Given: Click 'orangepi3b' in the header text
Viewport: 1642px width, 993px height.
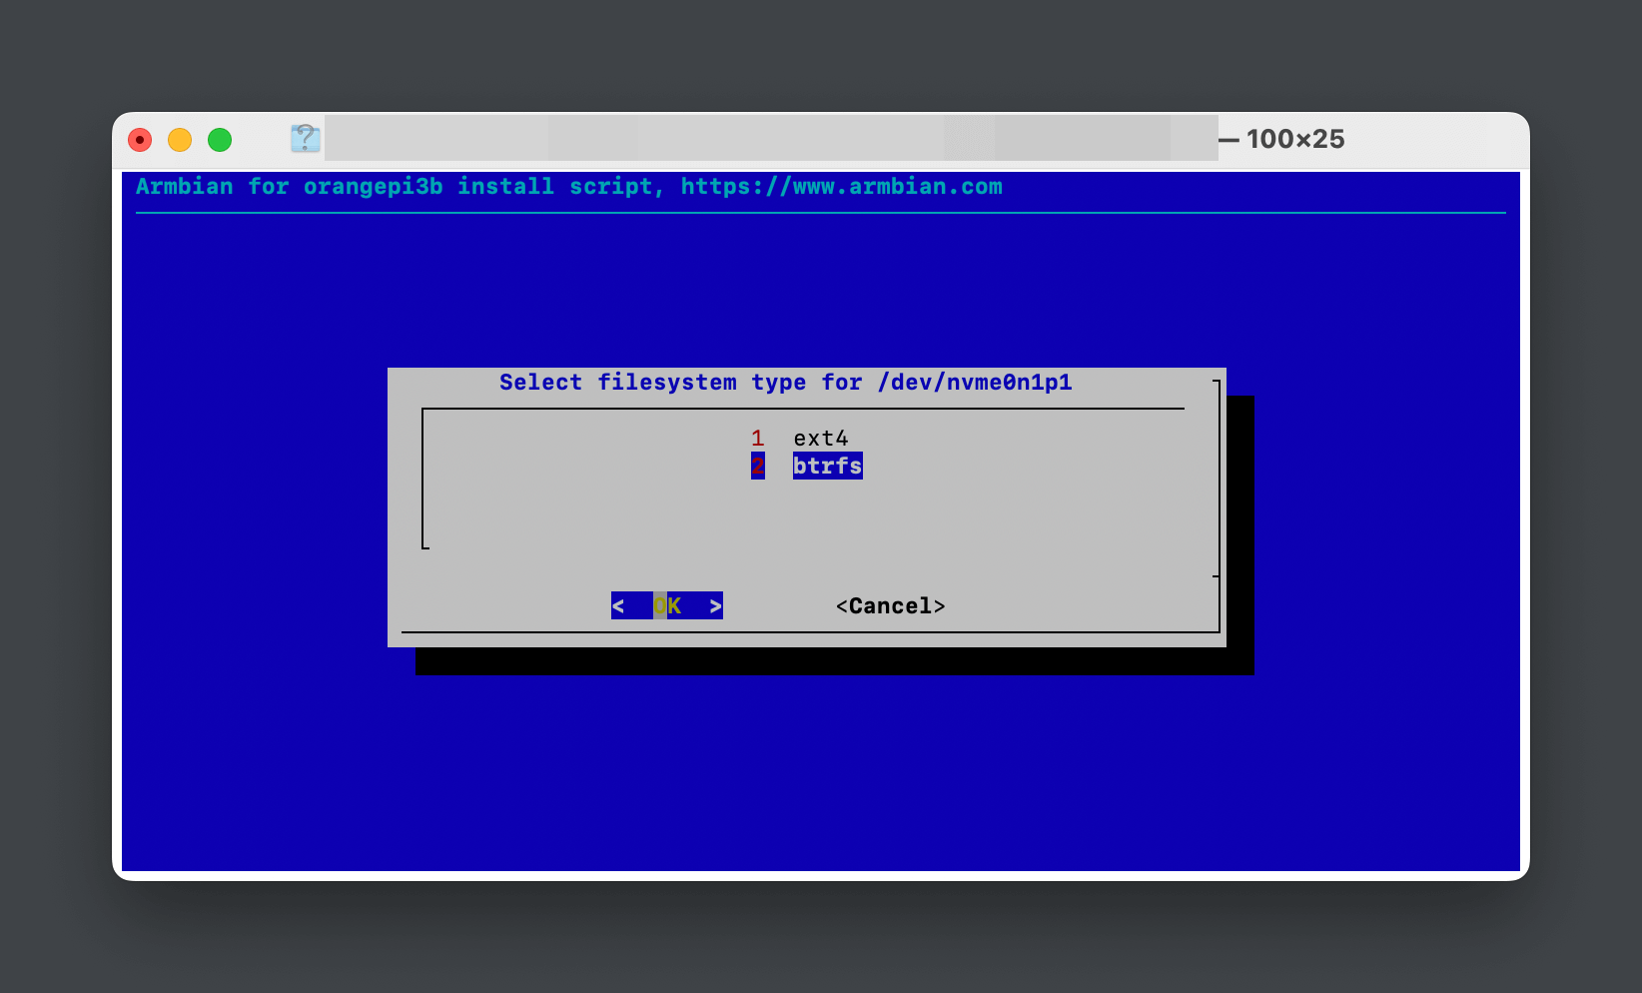Looking at the screenshot, I should [x=373, y=187].
